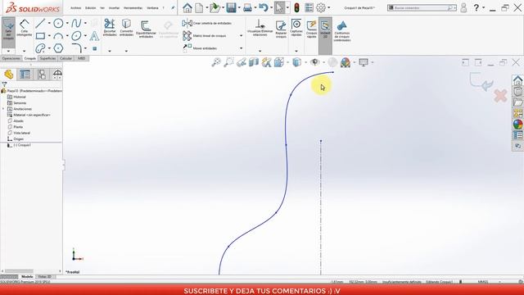Open Visualizar/Eliminar relaciones

260,27
